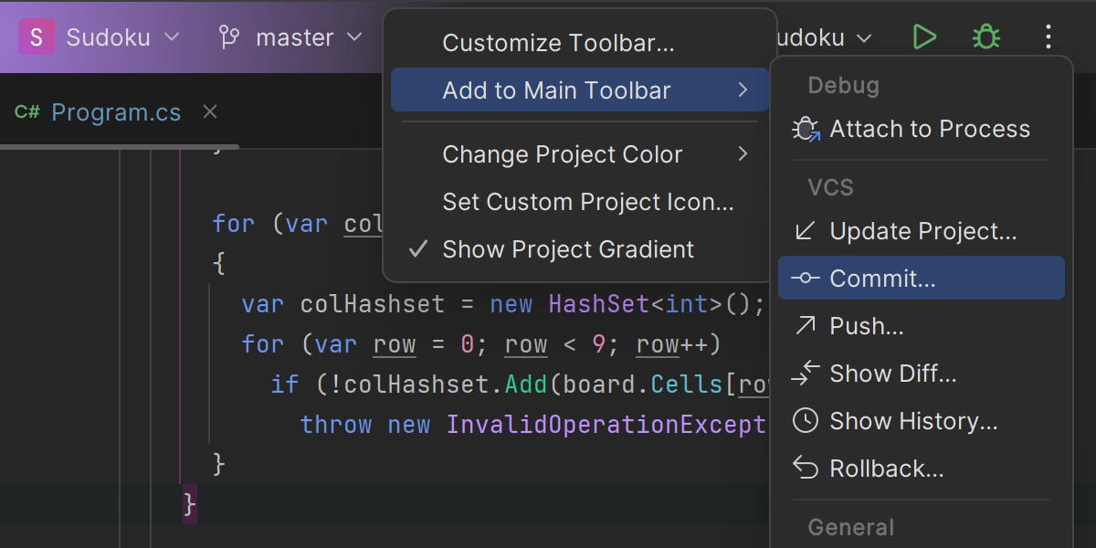1096x548 pixels.
Task: Expand the Change Project Color arrow
Action: coord(743,154)
